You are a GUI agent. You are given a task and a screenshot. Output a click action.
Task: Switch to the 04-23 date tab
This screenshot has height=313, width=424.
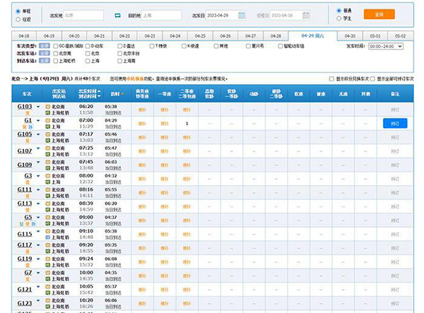[150, 35]
